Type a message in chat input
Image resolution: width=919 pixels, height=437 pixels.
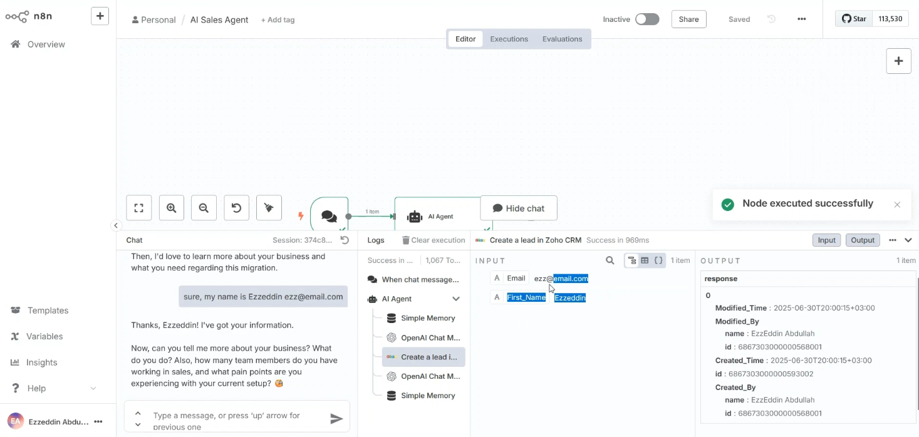[x=237, y=417]
